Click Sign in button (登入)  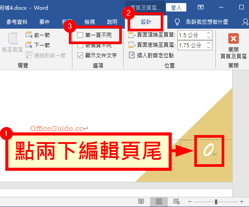[x=176, y=8]
